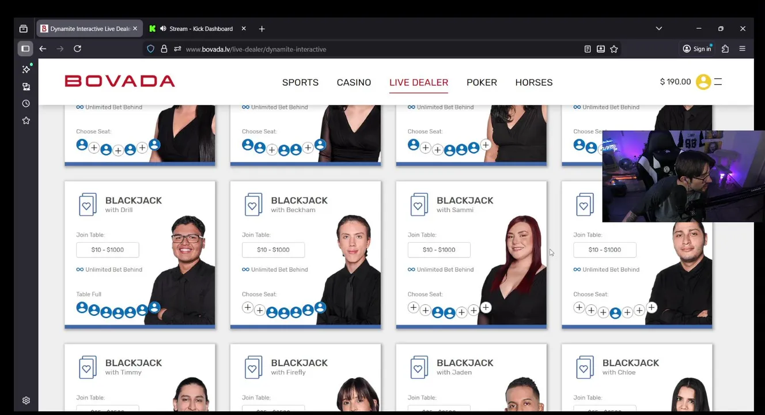The image size is (765, 415).
Task: Click Blackjack with Jaden card icon
Action: [419, 367]
